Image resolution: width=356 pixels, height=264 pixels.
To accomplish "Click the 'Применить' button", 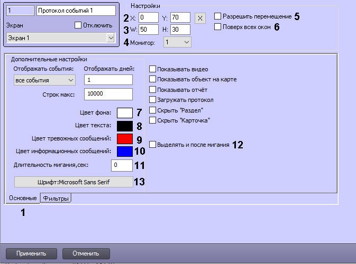I will coord(31,253).
